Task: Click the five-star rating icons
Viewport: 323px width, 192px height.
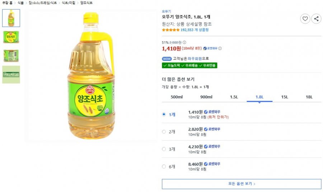Action: pyautogui.click(x=171, y=30)
